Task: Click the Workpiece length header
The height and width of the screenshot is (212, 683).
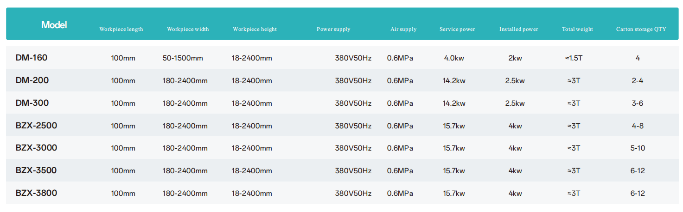Action: [121, 29]
